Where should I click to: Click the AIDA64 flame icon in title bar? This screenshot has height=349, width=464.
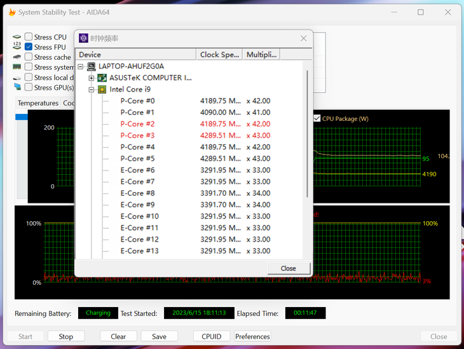pos(12,12)
